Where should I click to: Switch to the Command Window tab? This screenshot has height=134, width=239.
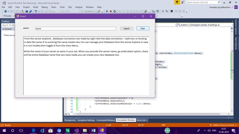click(x=106, y=120)
